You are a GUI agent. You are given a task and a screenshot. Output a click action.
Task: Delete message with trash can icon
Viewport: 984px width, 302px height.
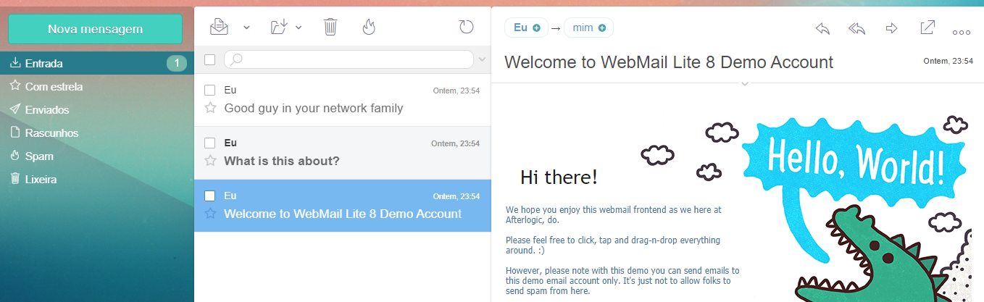(x=330, y=28)
